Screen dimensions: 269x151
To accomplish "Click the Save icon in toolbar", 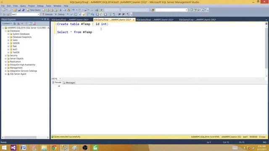I will pos(19,10).
